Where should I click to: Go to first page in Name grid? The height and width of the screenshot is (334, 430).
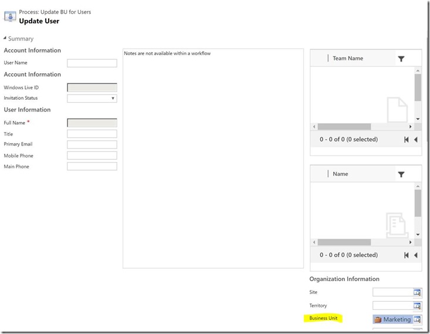(x=406, y=255)
